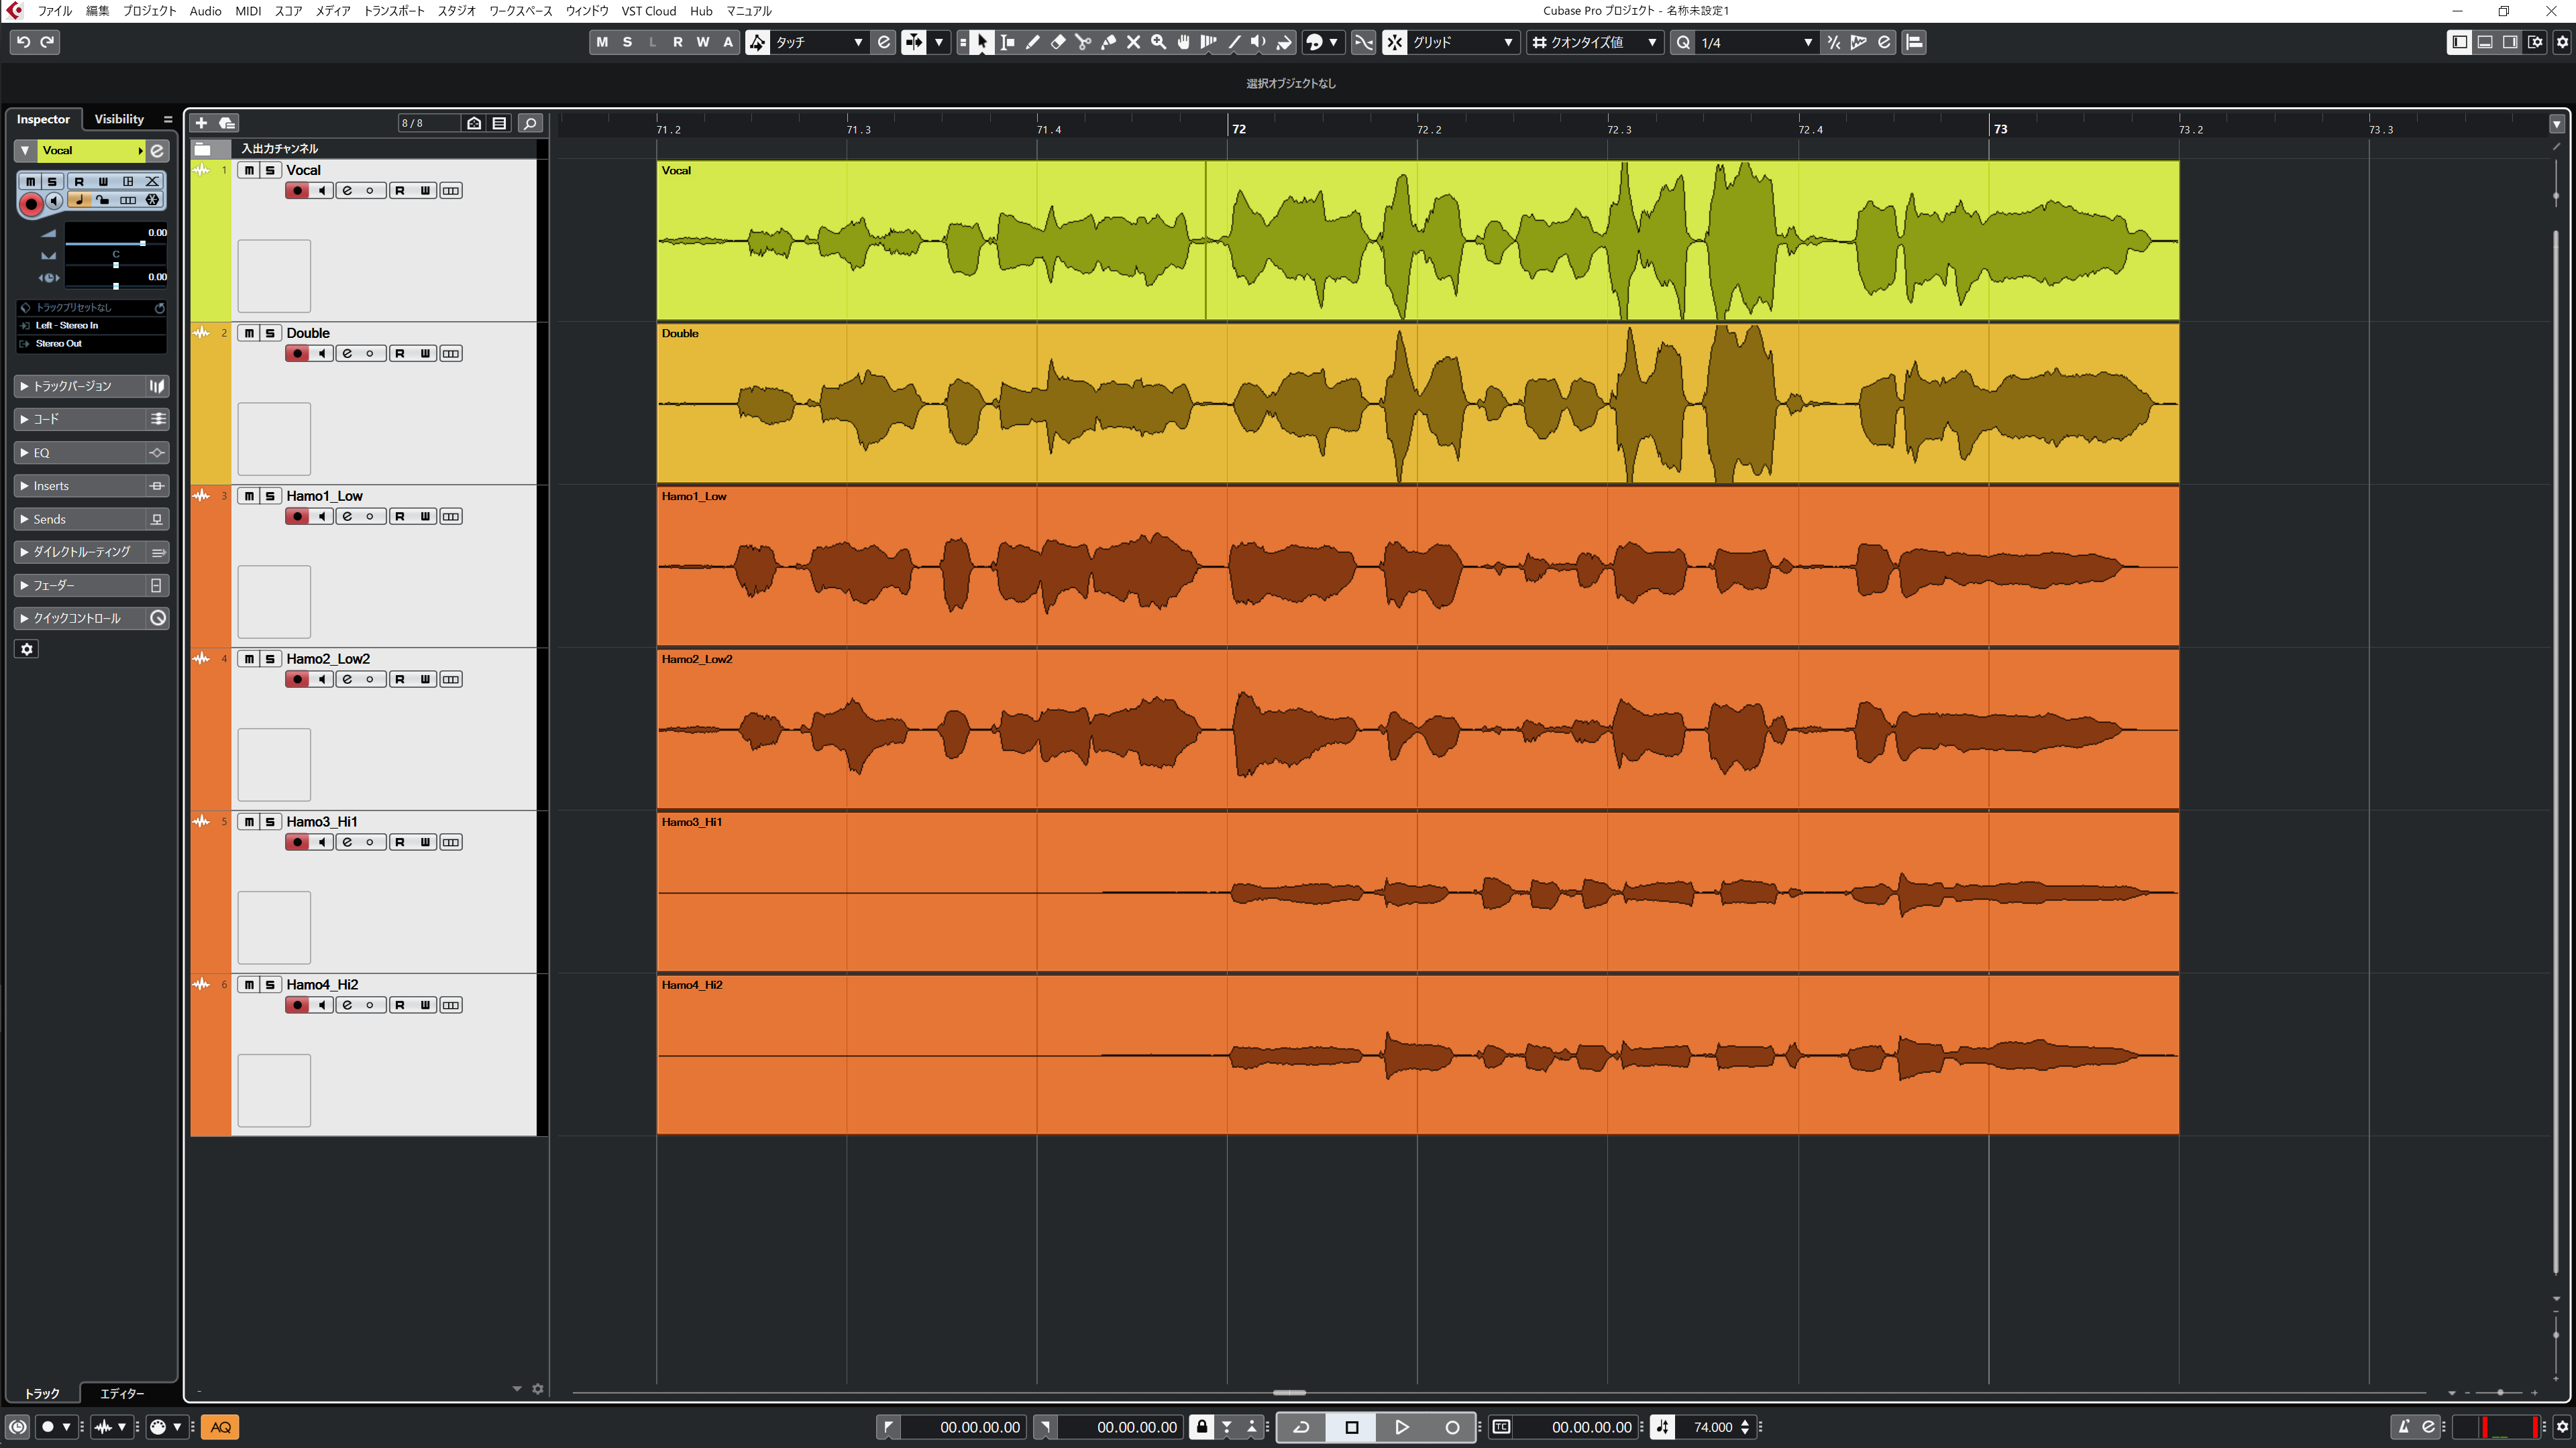Image resolution: width=2576 pixels, height=1448 pixels.
Task: Expand the クイックコントロール inspector section
Action: [92, 619]
